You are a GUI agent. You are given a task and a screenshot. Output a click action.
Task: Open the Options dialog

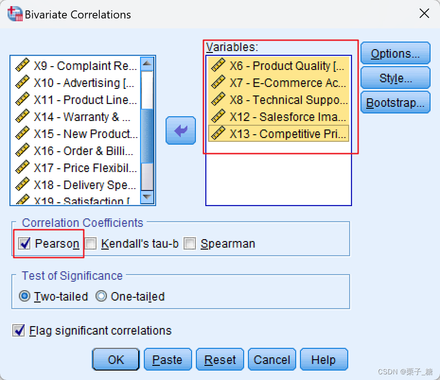395,53
